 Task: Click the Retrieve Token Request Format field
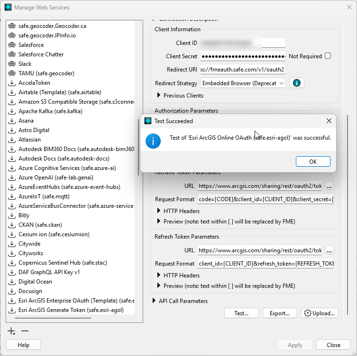pyautogui.click(x=265, y=199)
